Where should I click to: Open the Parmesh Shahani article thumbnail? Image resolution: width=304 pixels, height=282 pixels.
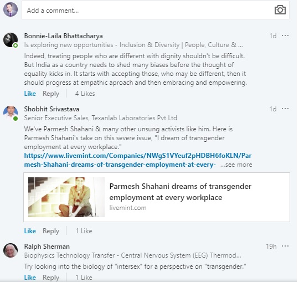(66, 197)
